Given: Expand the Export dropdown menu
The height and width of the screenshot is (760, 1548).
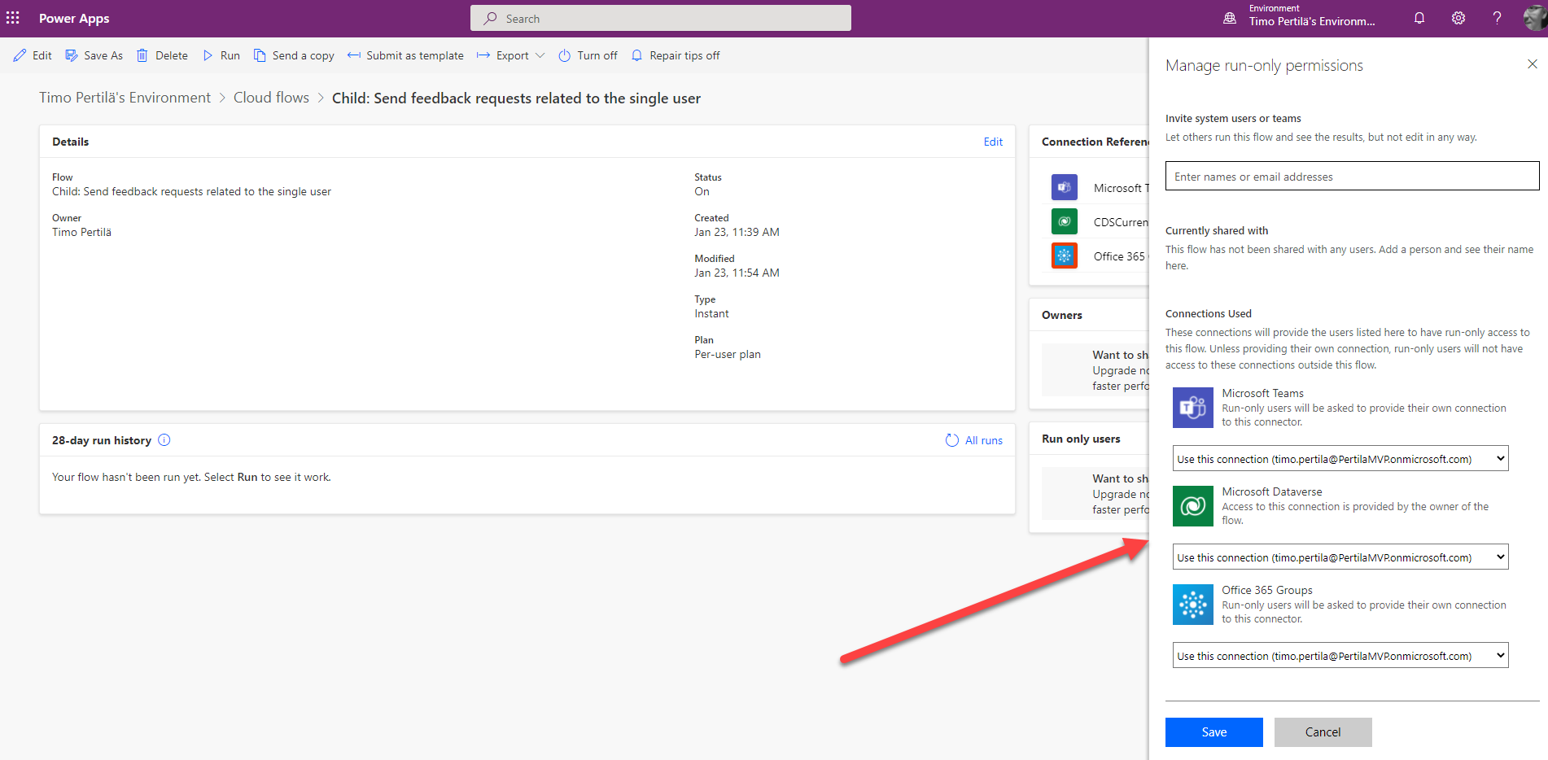Looking at the screenshot, I should coord(511,55).
